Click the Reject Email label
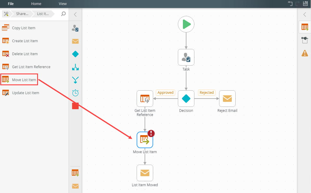Screen dimensions: 311x193 click(227, 110)
